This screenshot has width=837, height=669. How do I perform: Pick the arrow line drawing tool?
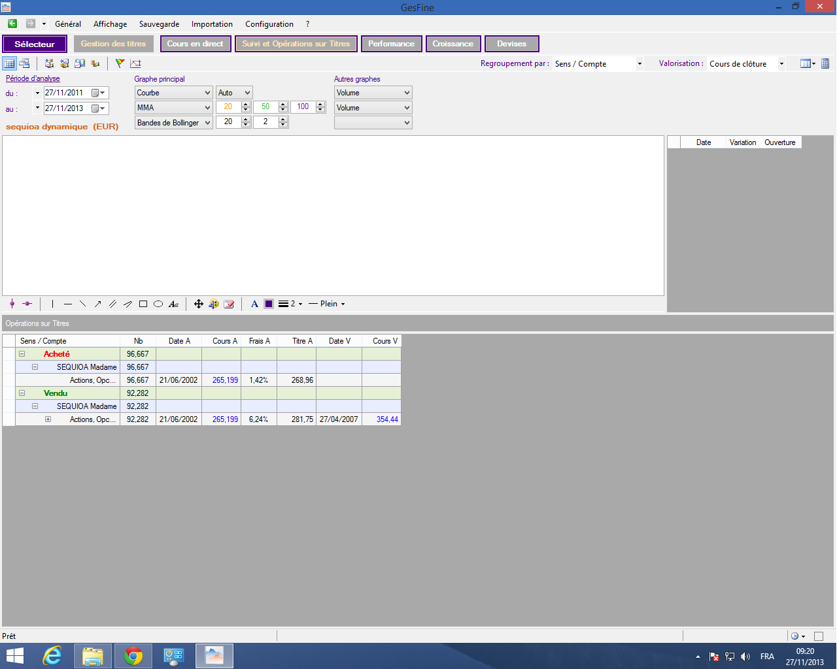click(x=97, y=304)
